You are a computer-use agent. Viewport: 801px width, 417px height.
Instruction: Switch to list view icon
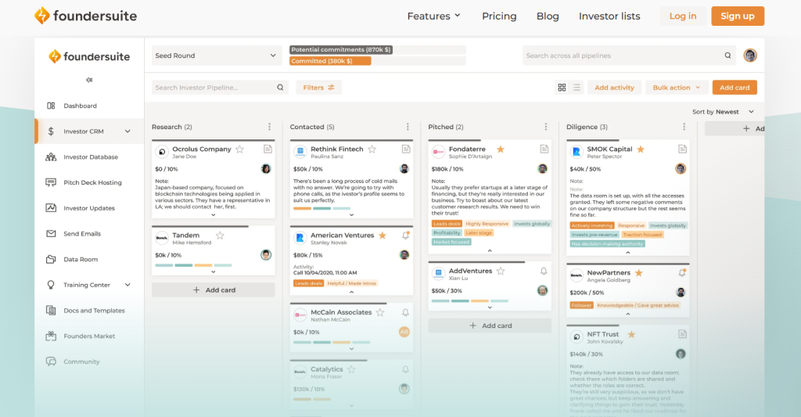click(577, 88)
